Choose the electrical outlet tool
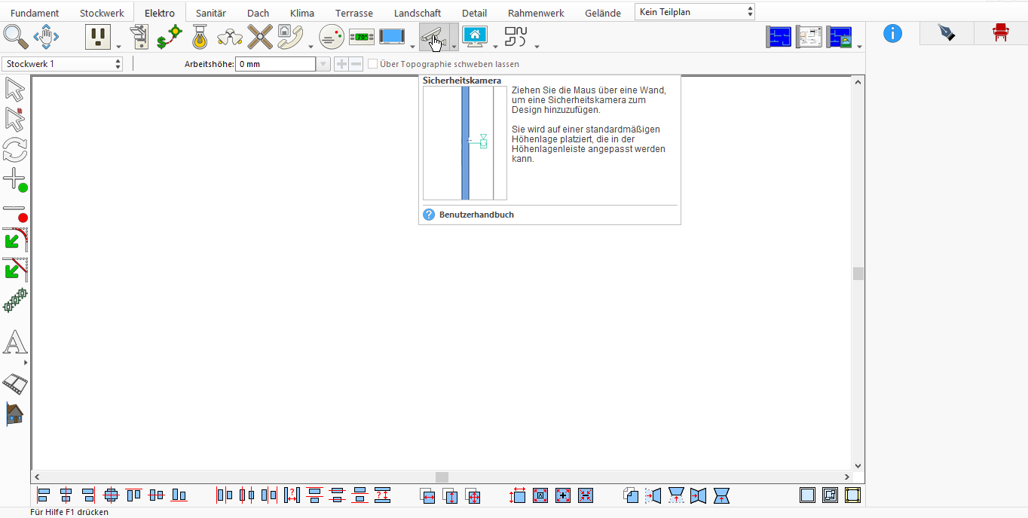The height and width of the screenshot is (518, 1028). [98, 36]
